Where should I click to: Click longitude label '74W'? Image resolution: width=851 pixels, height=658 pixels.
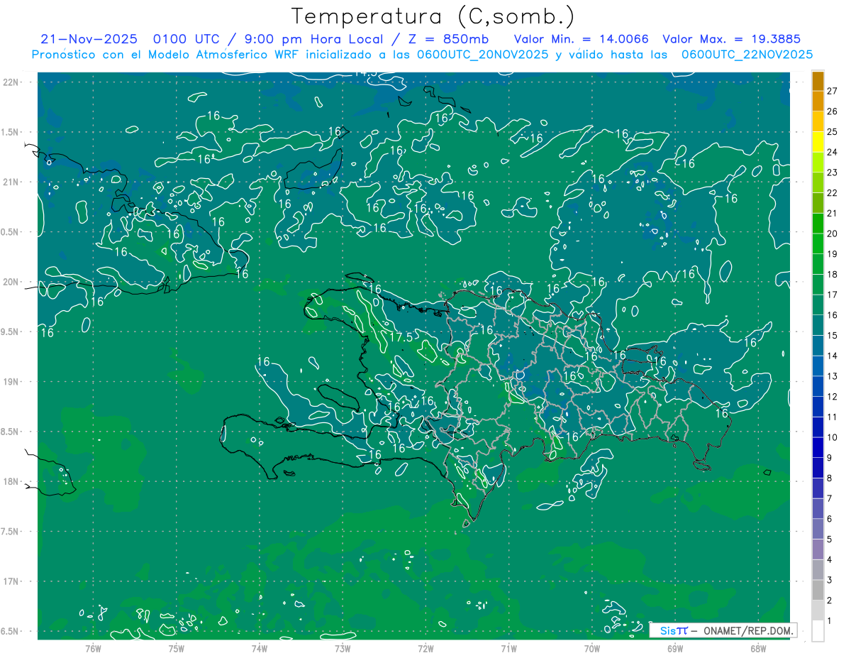click(x=260, y=649)
